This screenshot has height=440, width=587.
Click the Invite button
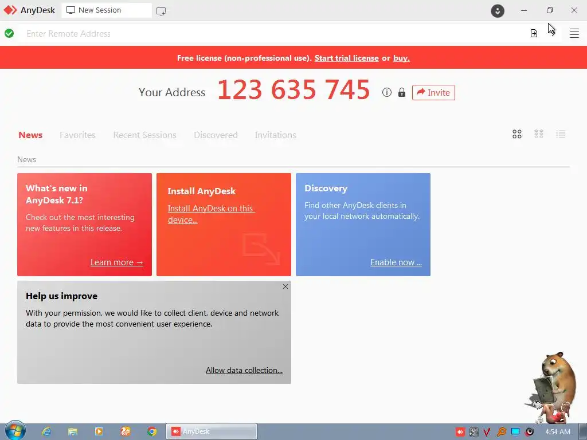click(433, 92)
